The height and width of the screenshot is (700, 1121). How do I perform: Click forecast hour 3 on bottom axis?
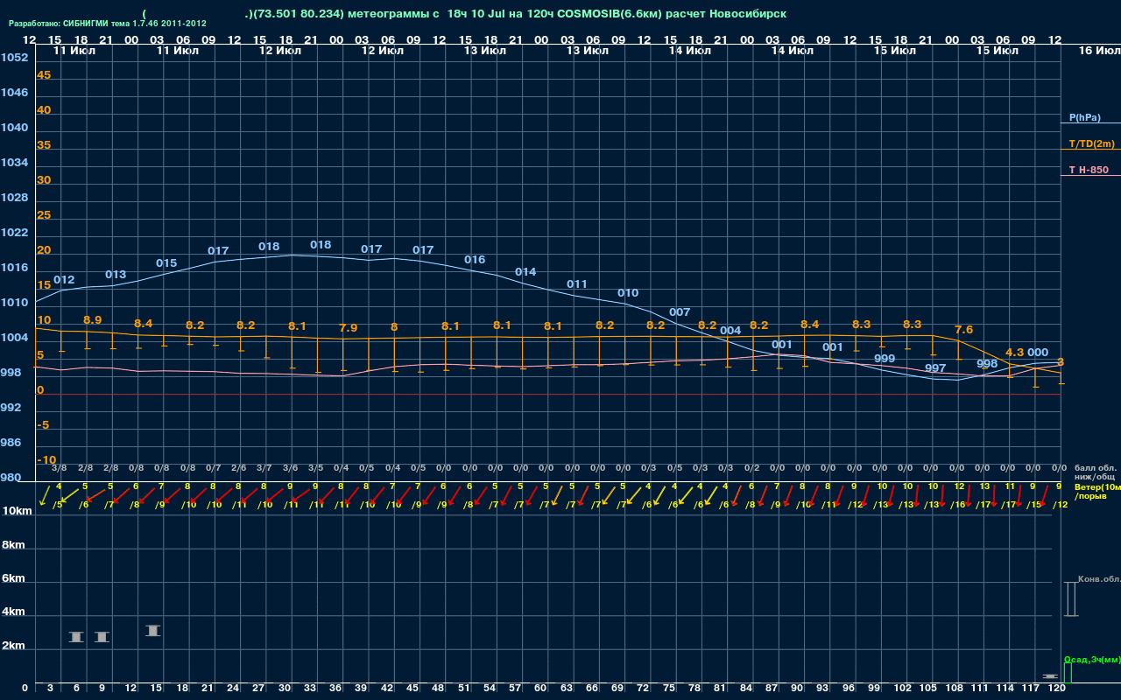point(51,689)
